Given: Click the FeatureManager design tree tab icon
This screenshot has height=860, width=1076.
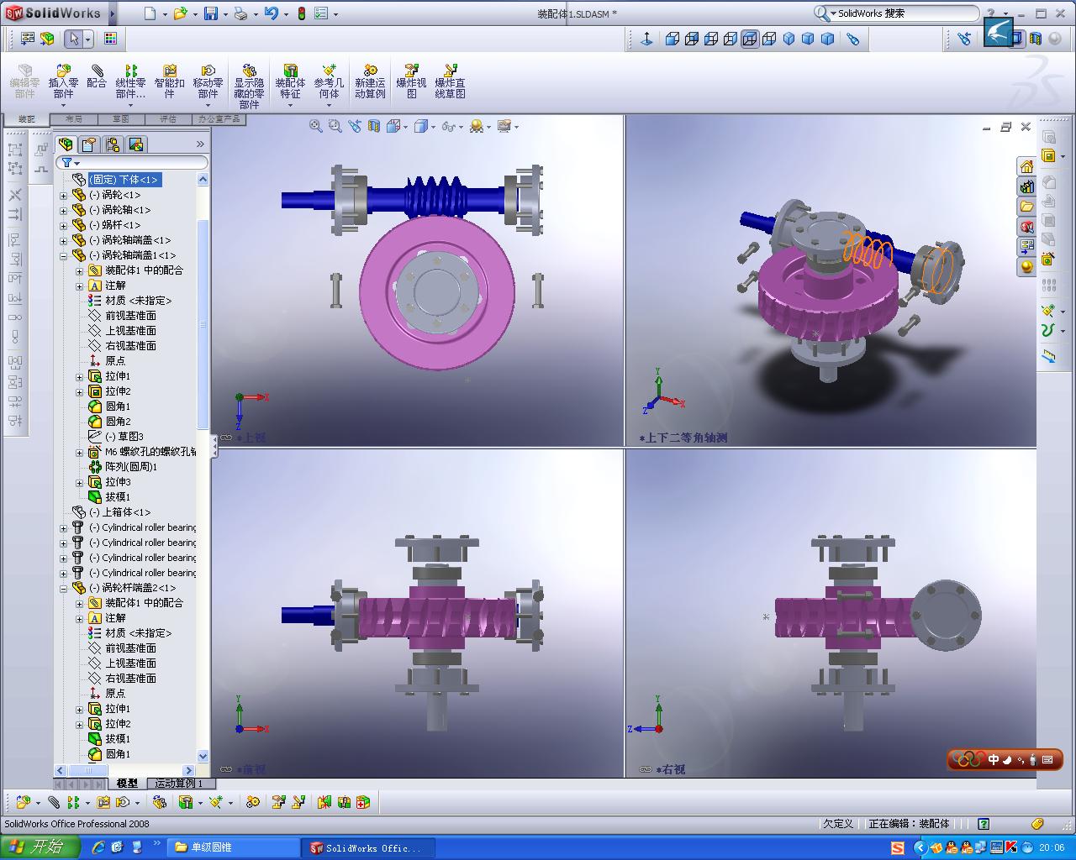Looking at the screenshot, I should (66, 144).
